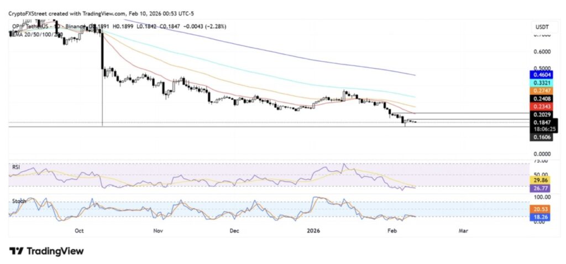This screenshot has height=264, width=566.
Task: Click the 2026 label on time axis
Action: tap(312, 232)
